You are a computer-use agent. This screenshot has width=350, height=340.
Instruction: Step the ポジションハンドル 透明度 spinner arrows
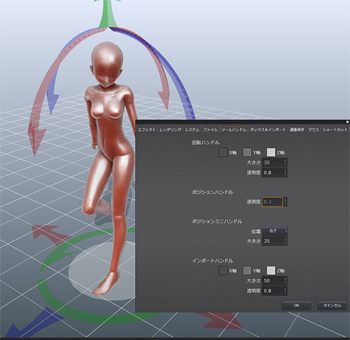pyautogui.click(x=285, y=202)
